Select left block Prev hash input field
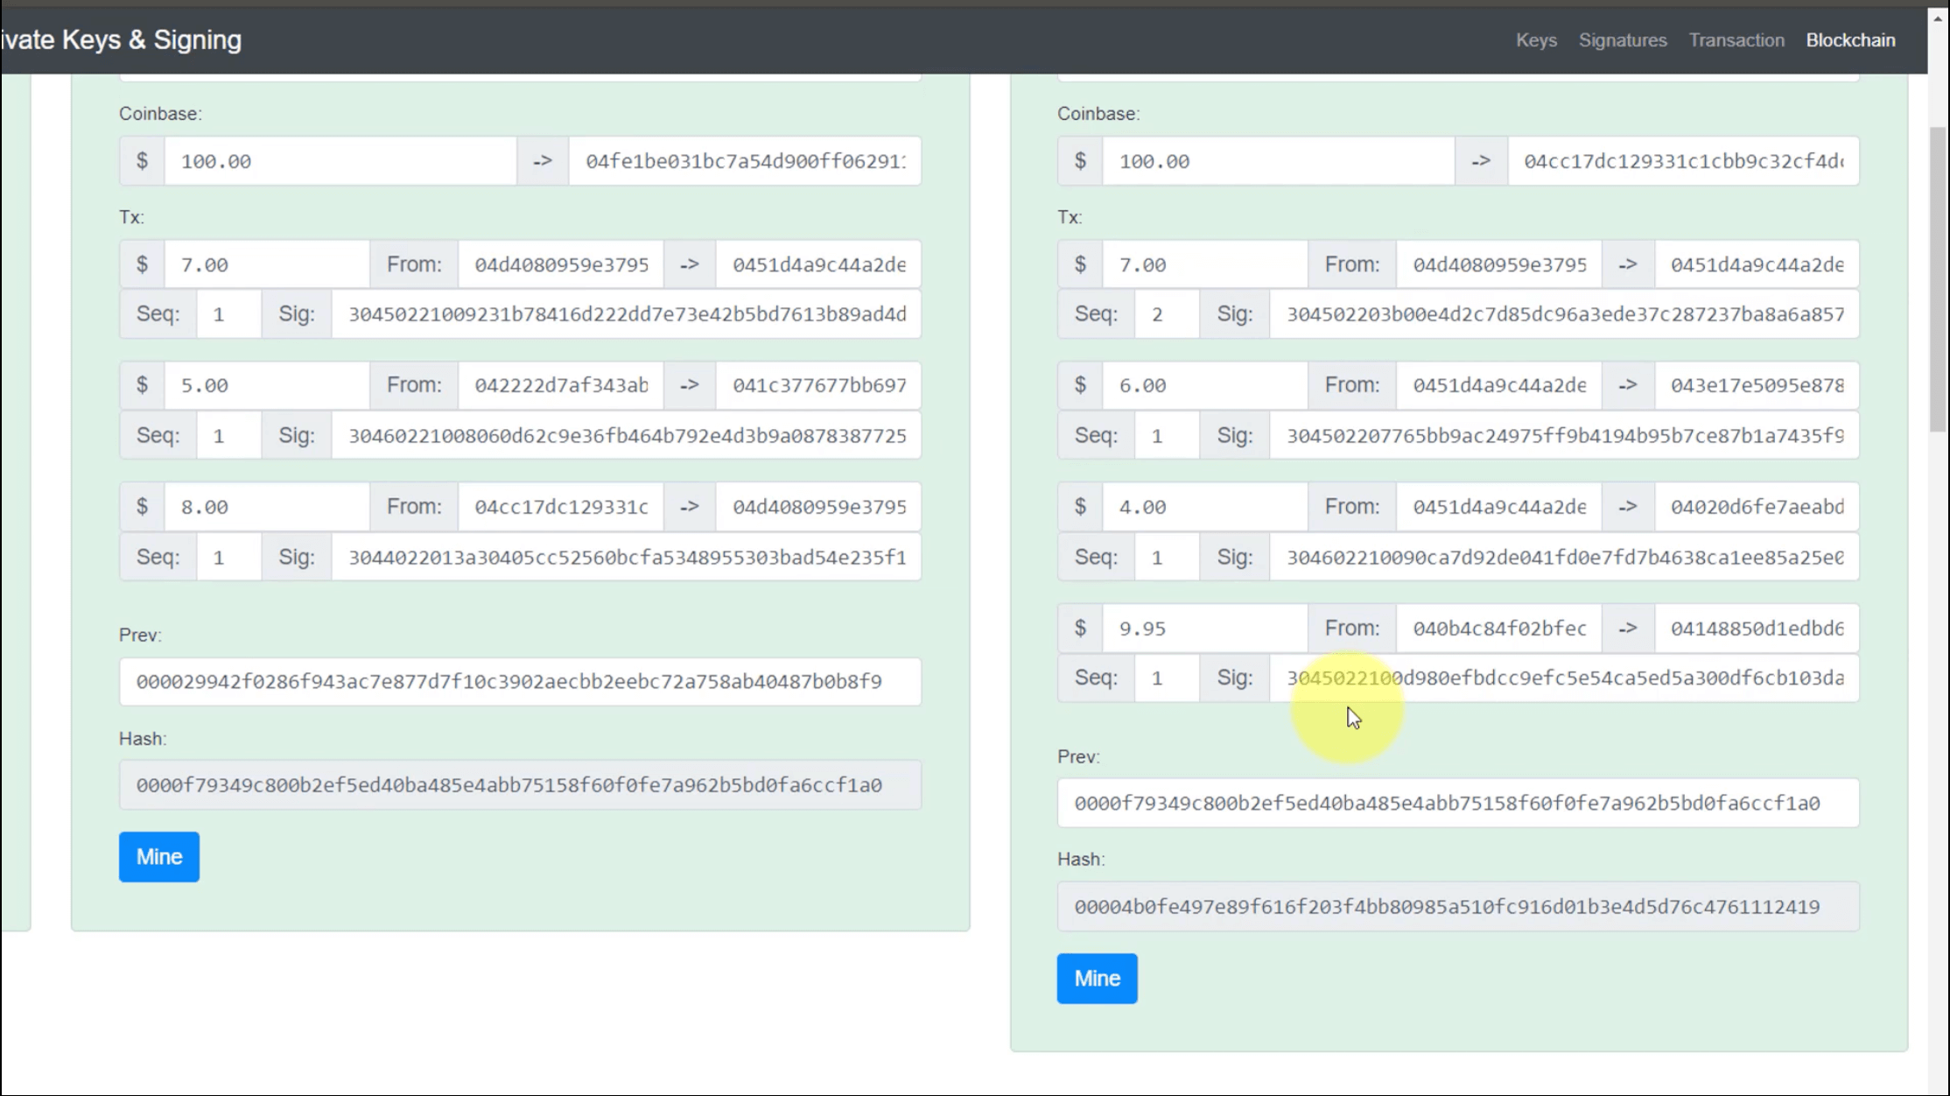 pyautogui.click(x=521, y=681)
